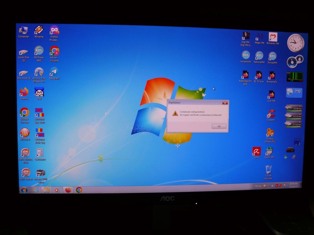The image size is (314, 235).
Task: Open Internet Explorer from the taskbar
Action: click(36, 190)
